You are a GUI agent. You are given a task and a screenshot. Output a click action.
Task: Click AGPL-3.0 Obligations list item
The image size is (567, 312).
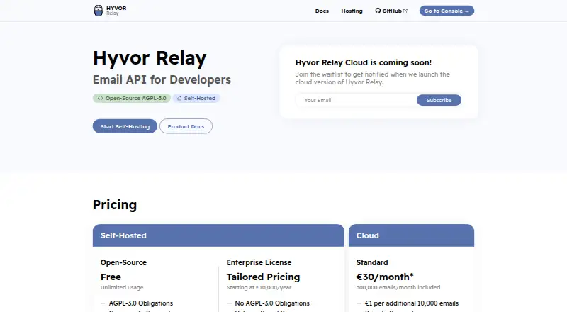pos(141,303)
